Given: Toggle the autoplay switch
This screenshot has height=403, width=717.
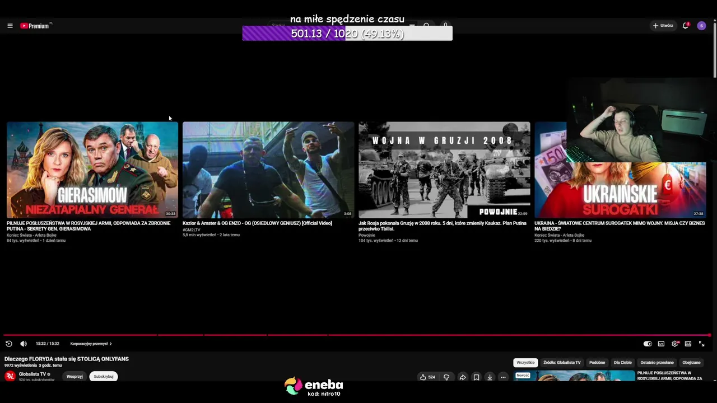Looking at the screenshot, I should coord(648,344).
